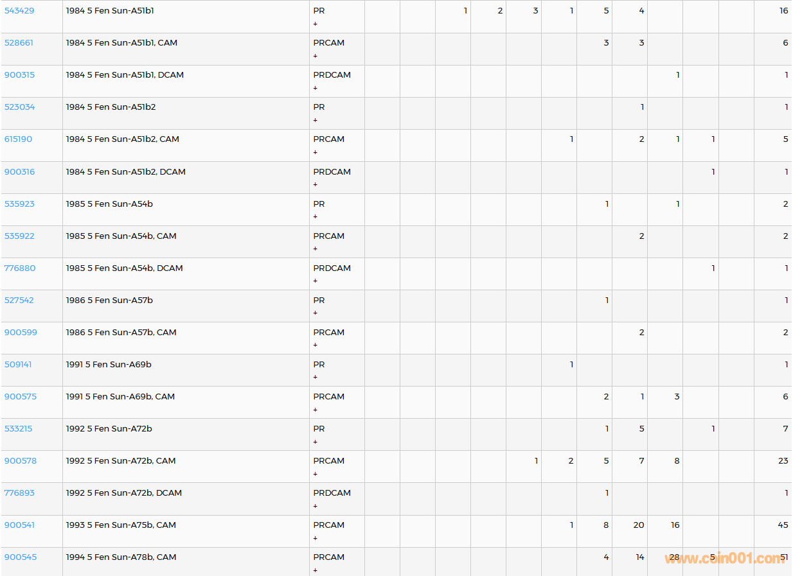Expand plus under PRCAM in 528661 row
Image resolution: width=793 pixels, height=576 pixels.
(x=316, y=56)
